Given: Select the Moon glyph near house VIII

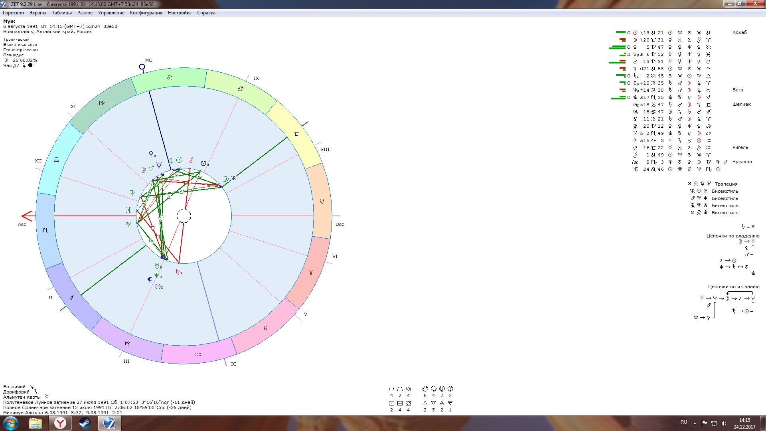Looking at the screenshot, I should pos(225,179).
